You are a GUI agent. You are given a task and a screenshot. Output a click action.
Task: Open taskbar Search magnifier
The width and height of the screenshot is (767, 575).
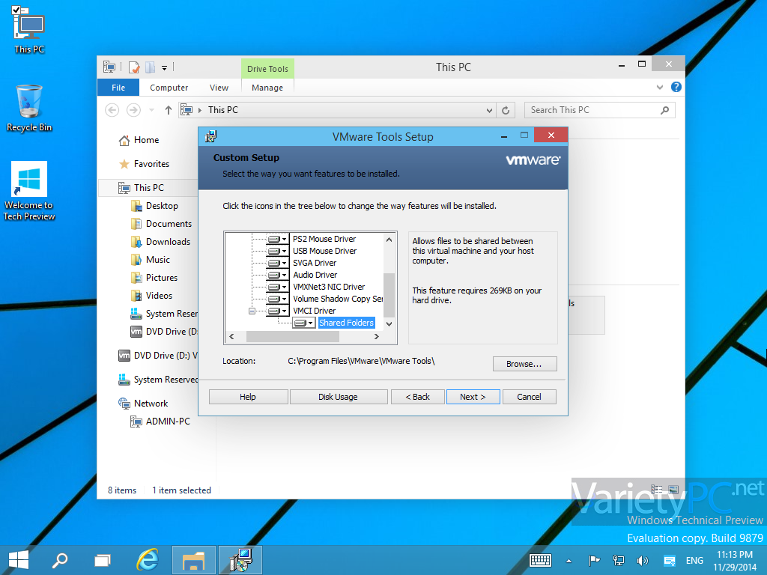60,560
